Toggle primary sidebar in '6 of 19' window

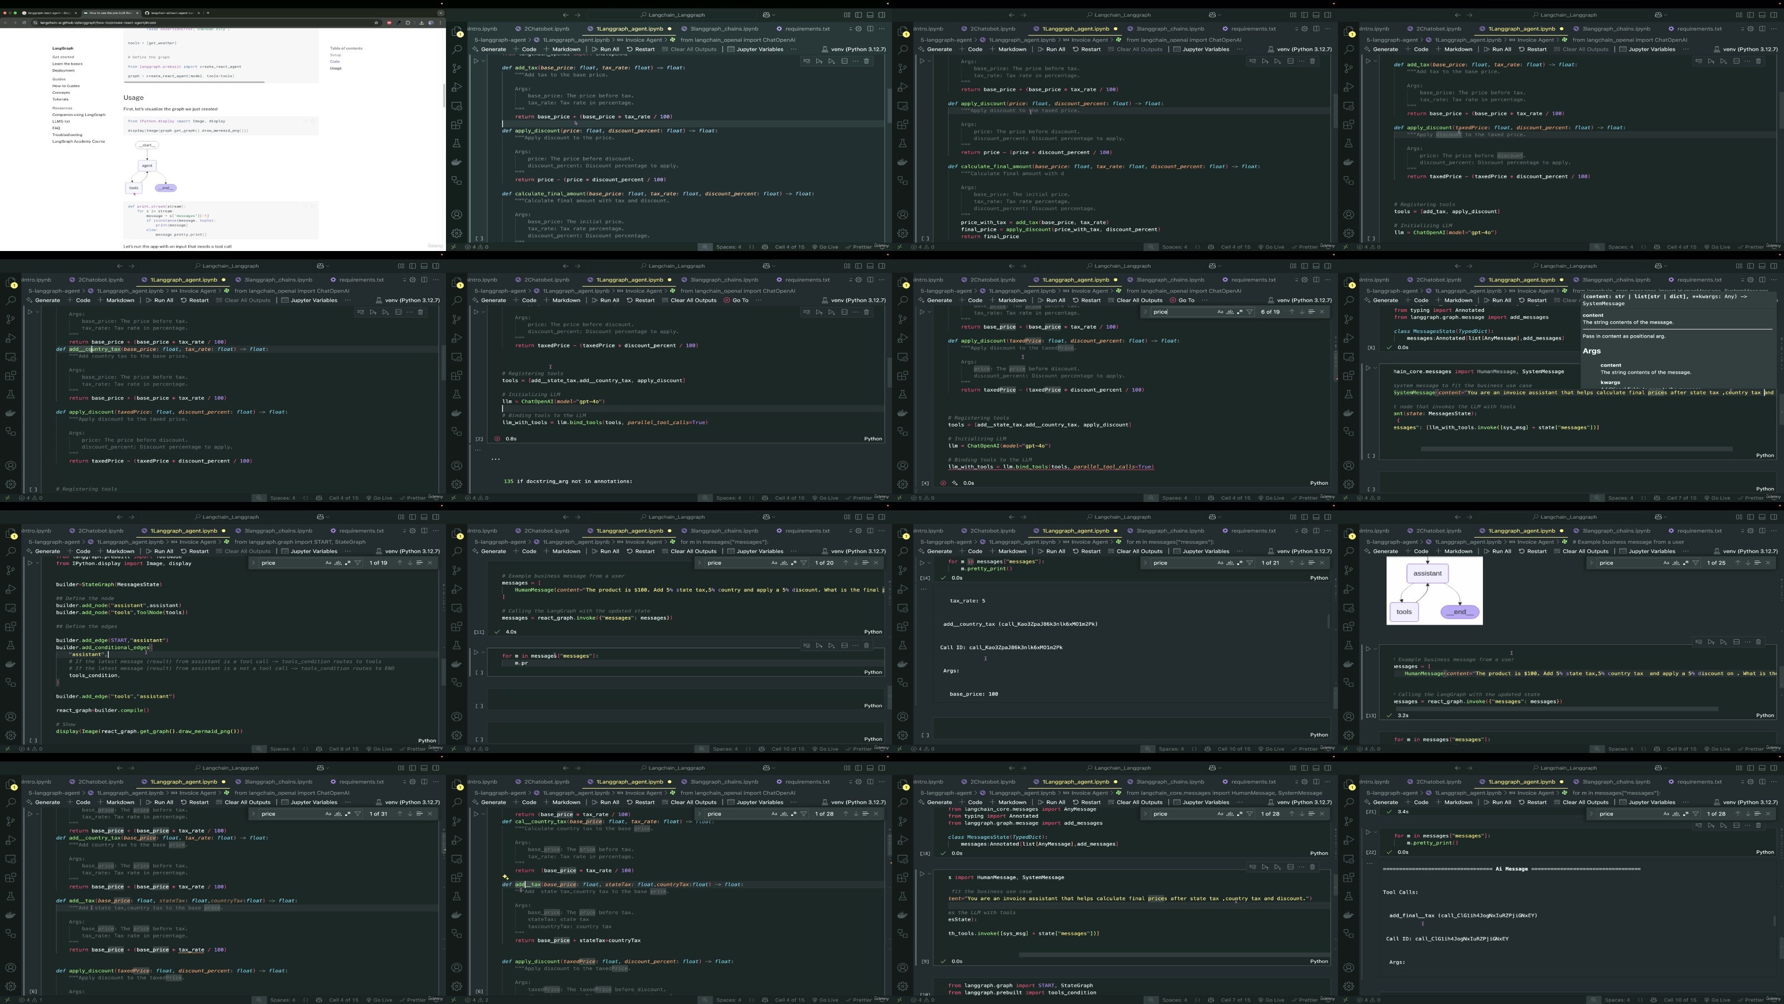[1304, 266]
